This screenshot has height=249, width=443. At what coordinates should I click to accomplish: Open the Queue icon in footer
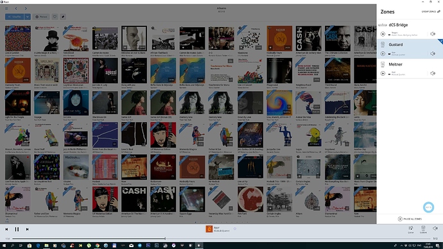410,229
